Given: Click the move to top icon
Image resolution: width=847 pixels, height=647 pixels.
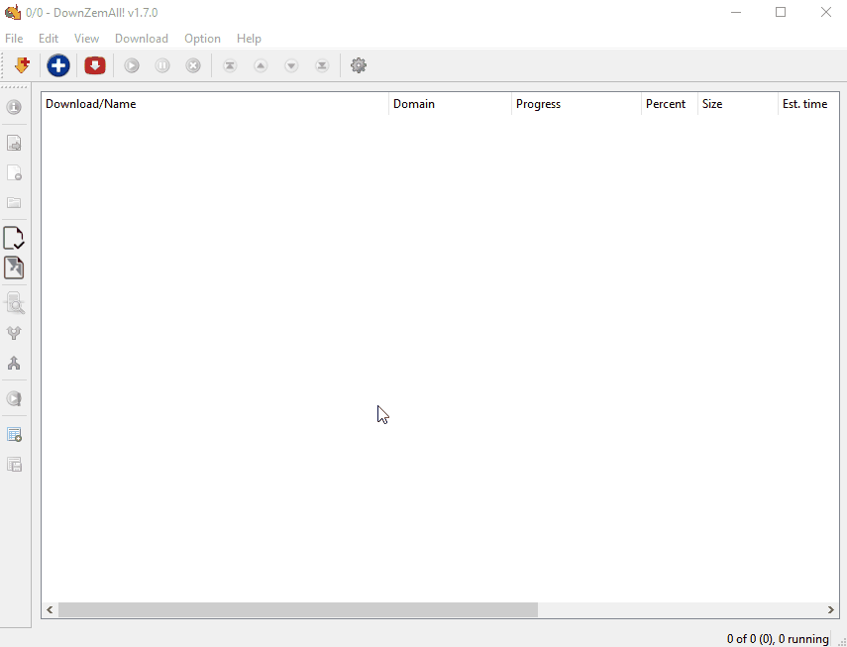Looking at the screenshot, I should [x=230, y=65].
